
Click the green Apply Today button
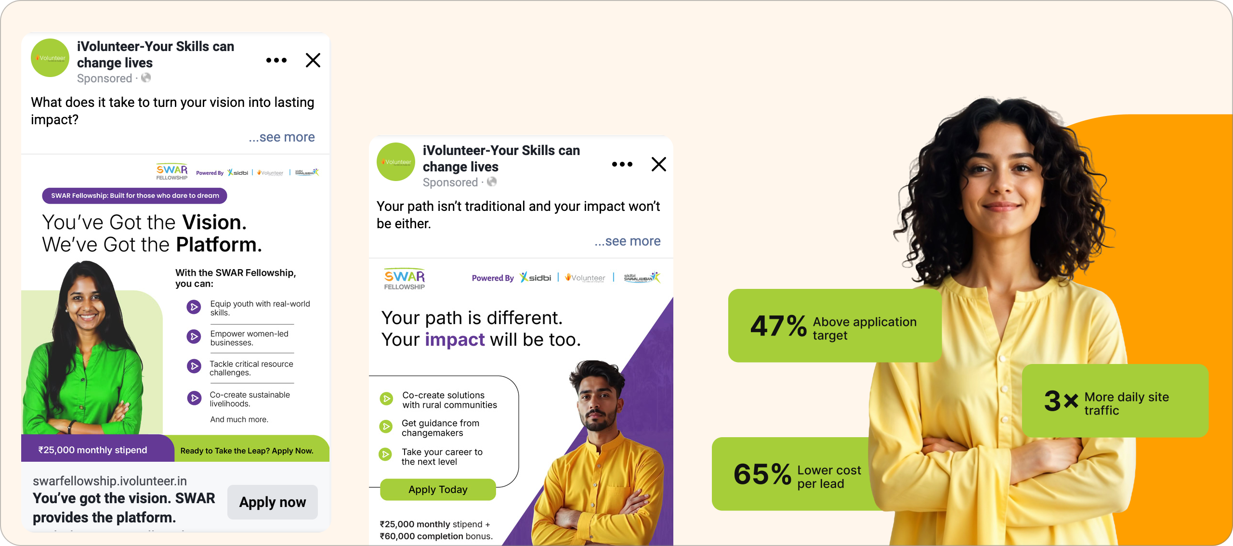pos(438,490)
